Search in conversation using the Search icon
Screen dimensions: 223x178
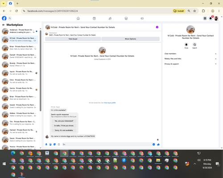pos(194,44)
